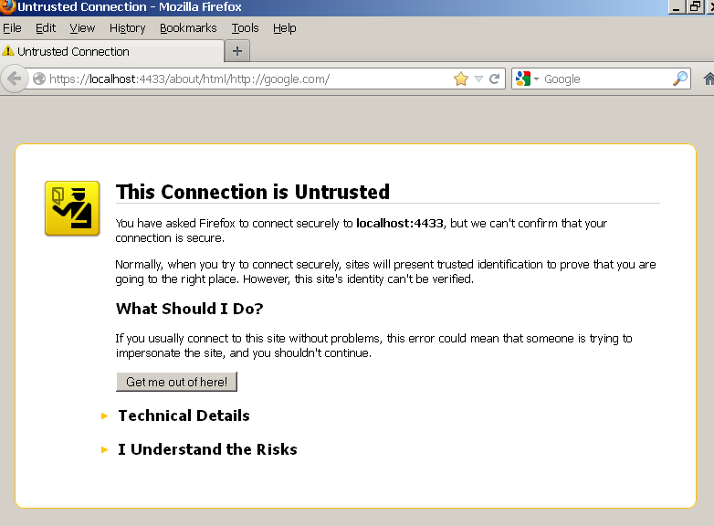
Task: Click the Get me out of here! button
Action: tap(176, 382)
